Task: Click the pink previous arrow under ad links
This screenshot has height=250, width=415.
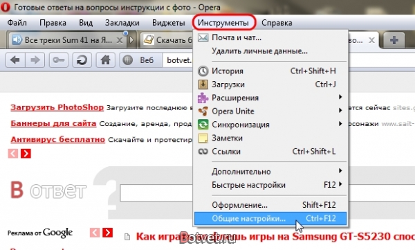Action: point(13,154)
